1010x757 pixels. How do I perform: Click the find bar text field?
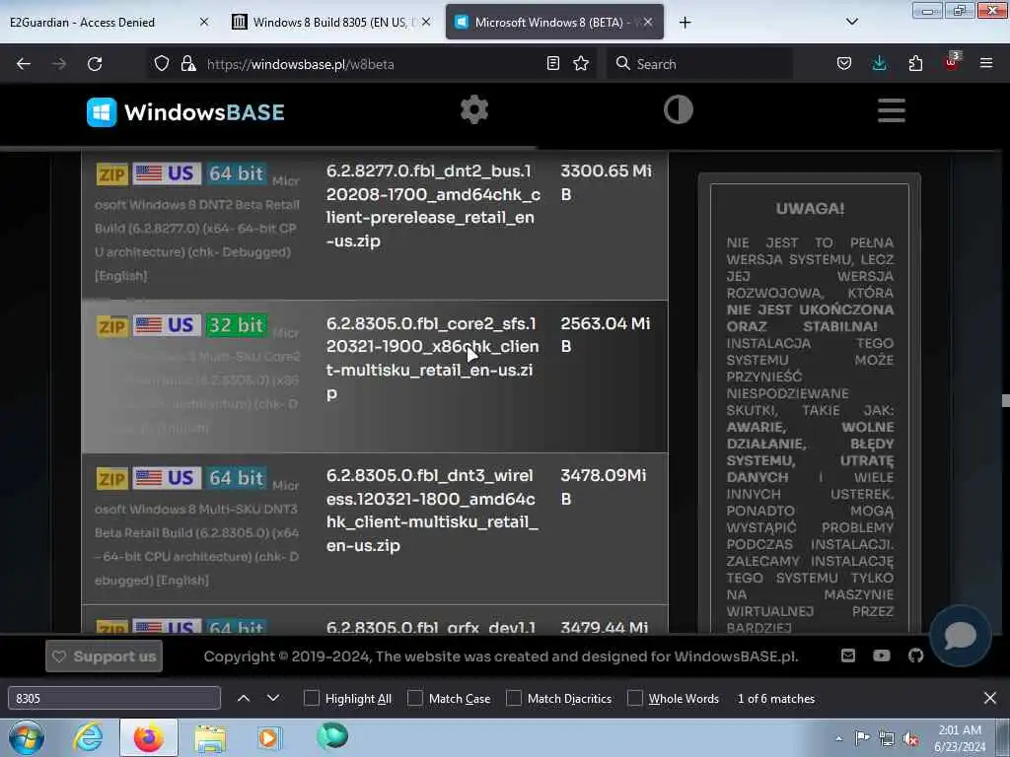coord(114,698)
